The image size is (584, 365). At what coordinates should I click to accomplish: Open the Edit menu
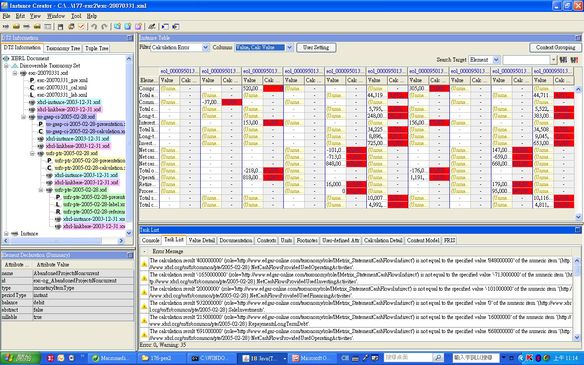pyautogui.click(x=20, y=16)
